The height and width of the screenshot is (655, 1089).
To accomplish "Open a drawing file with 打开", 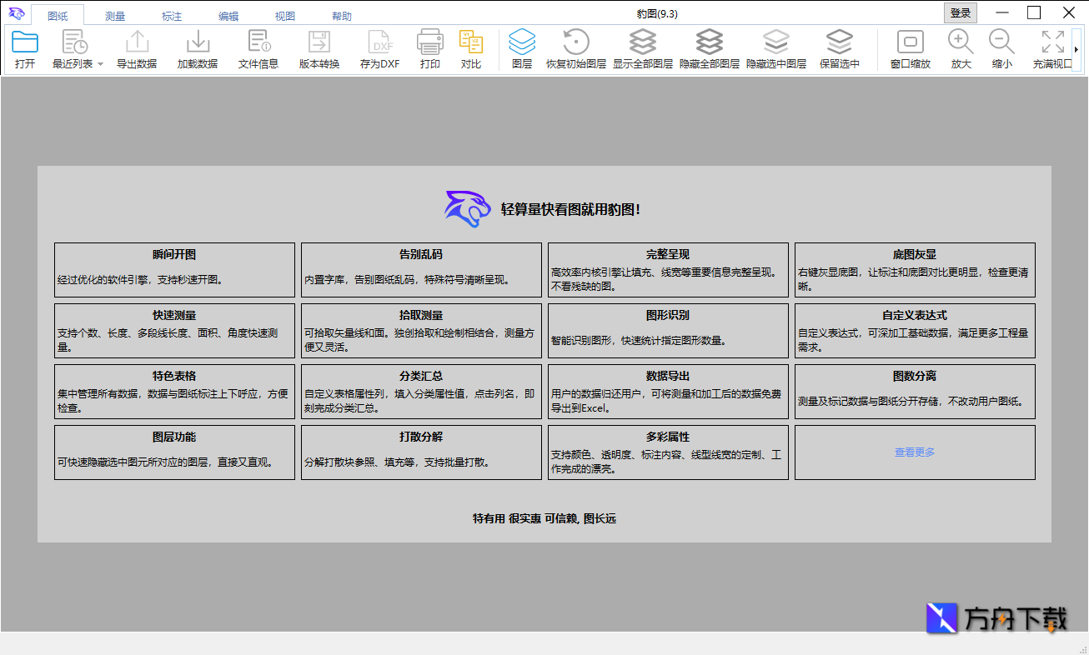I will (24, 47).
